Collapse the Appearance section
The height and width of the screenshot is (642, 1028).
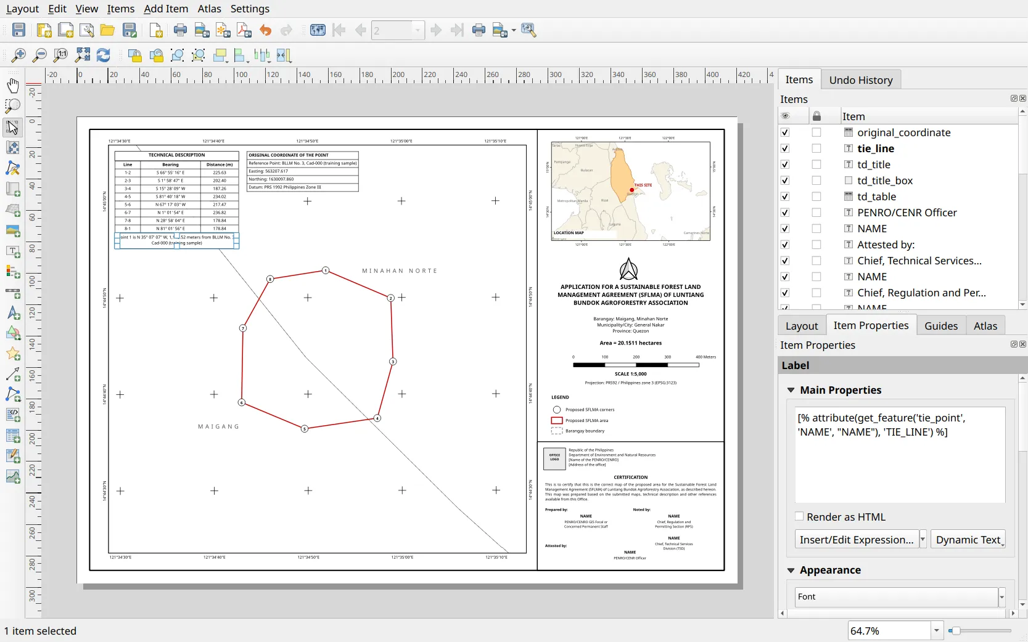791,571
